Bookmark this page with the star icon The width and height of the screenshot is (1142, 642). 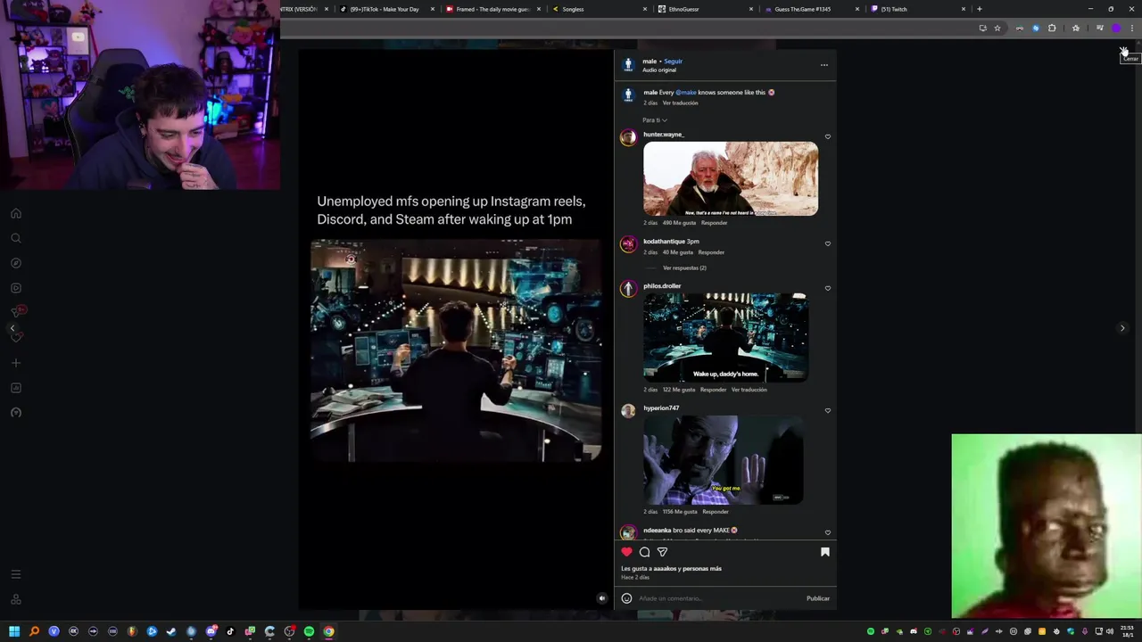[x=997, y=28]
